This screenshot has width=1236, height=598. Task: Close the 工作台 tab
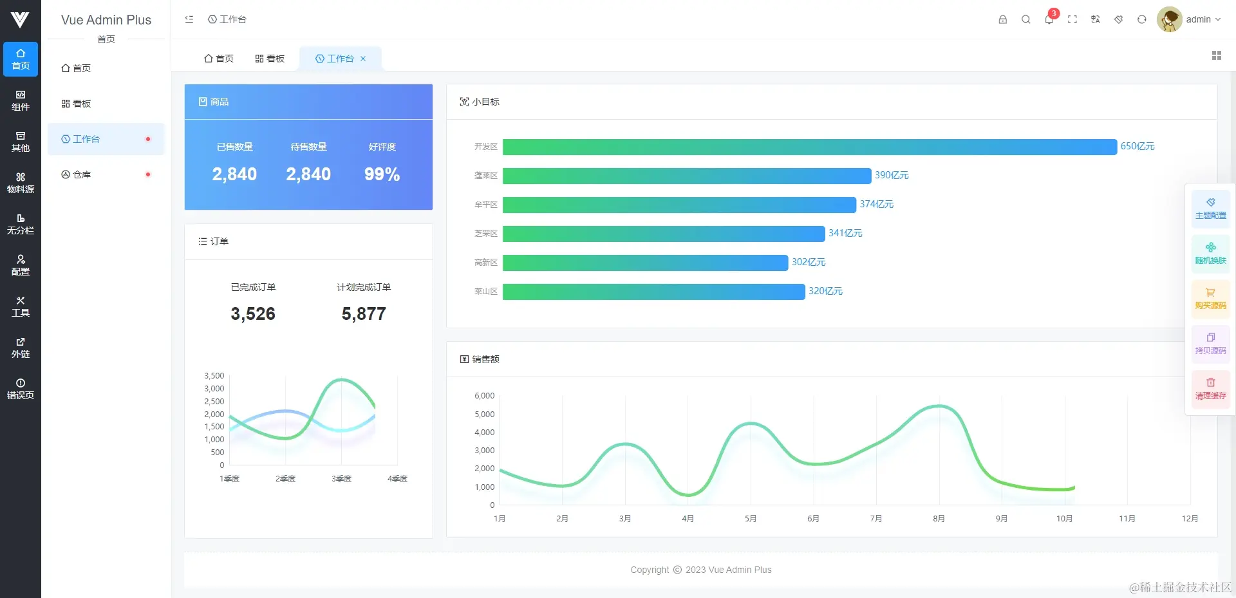pos(363,59)
